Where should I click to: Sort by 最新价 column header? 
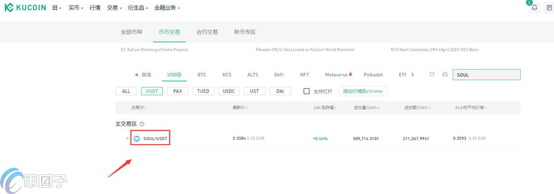tap(240, 108)
